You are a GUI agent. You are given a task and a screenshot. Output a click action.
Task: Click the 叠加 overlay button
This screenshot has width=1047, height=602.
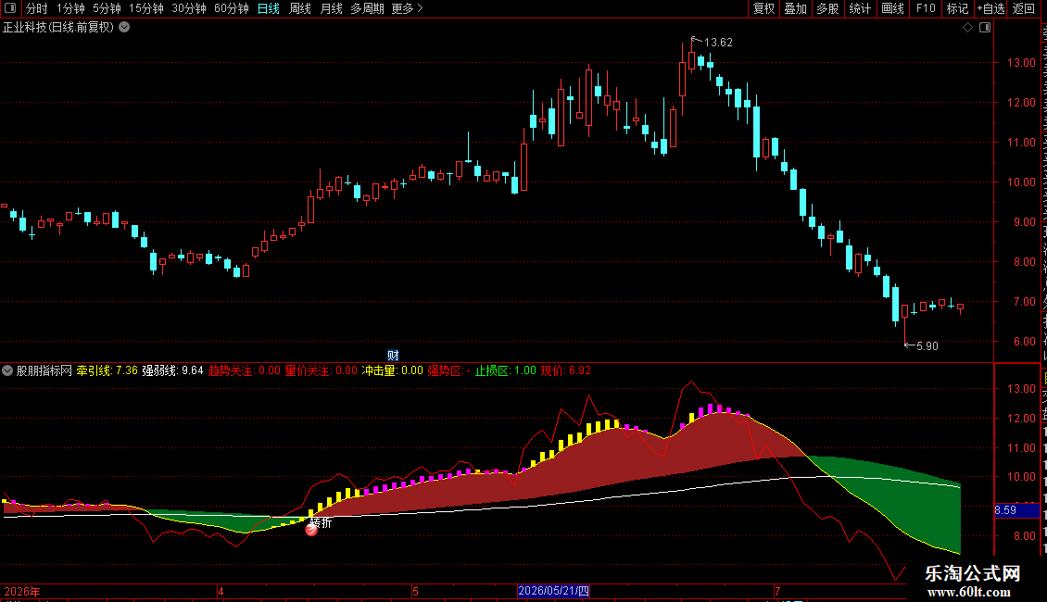tap(795, 8)
